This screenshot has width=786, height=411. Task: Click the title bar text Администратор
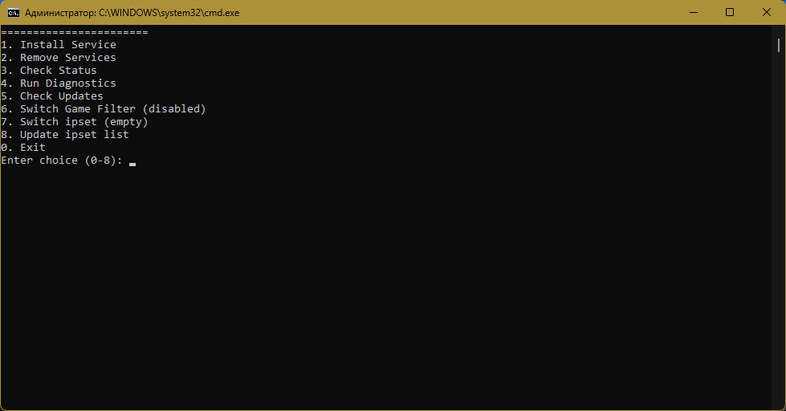click(x=60, y=13)
